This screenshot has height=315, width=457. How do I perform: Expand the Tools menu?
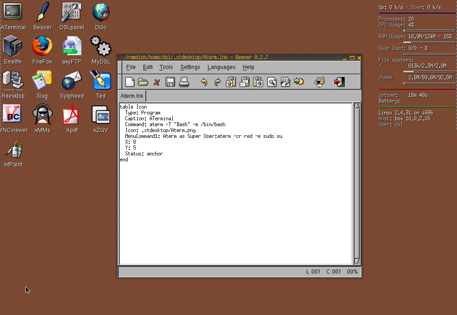pyautogui.click(x=166, y=67)
